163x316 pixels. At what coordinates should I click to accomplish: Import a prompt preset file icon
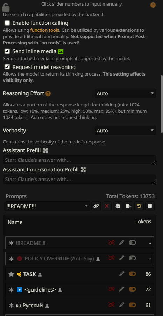tap(118, 206)
